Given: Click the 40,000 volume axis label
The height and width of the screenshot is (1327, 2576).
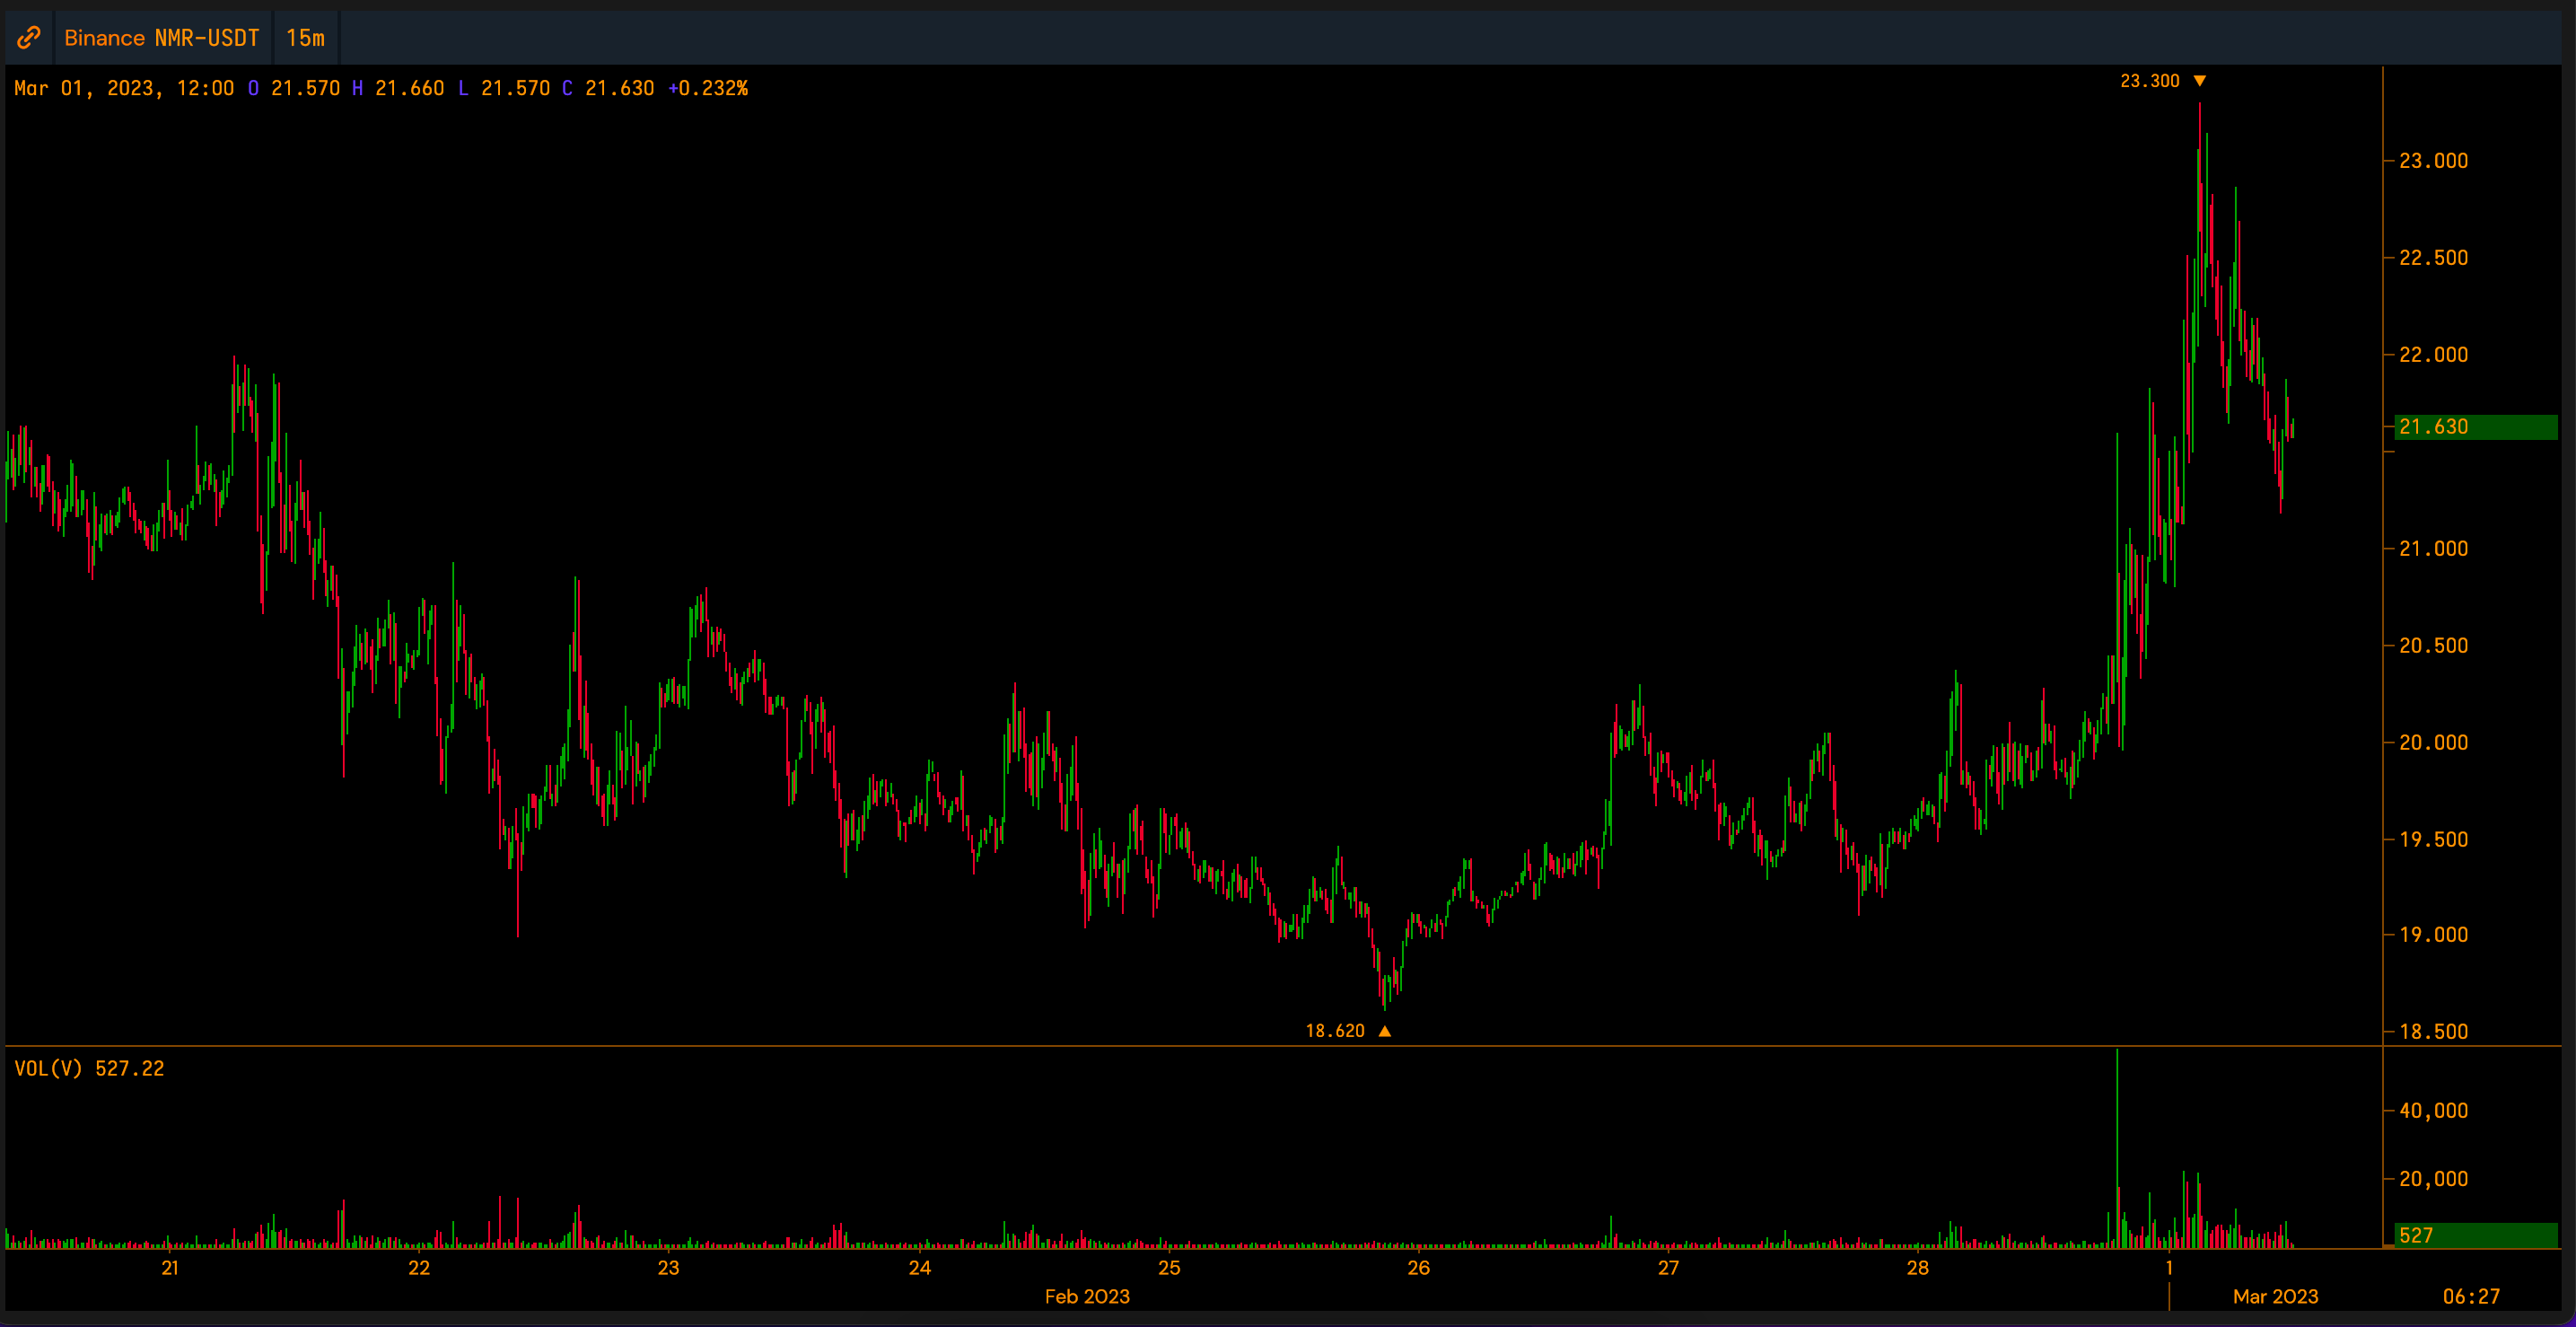Looking at the screenshot, I should pos(2433,1111).
